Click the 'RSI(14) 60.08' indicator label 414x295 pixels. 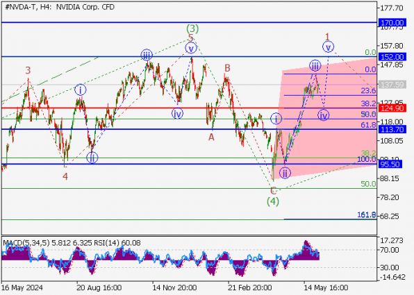[117, 243]
